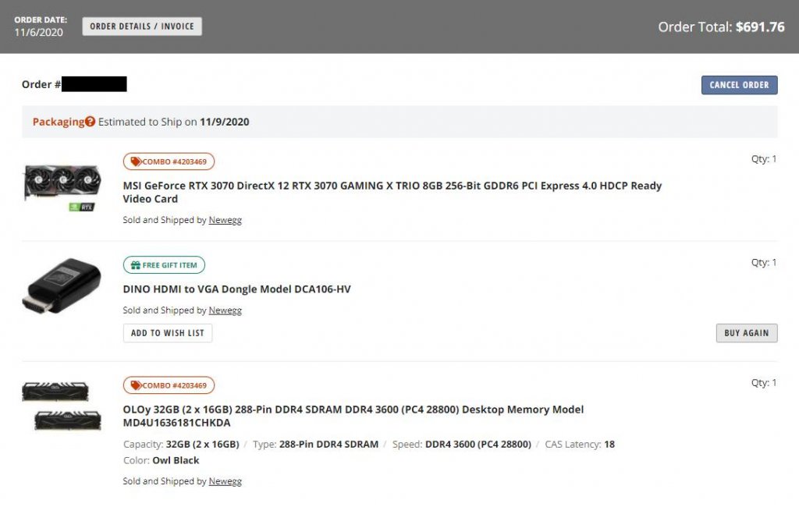Click the Packaging status help icon
The height and width of the screenshot is (507, 799).
(x=91, y=122)
